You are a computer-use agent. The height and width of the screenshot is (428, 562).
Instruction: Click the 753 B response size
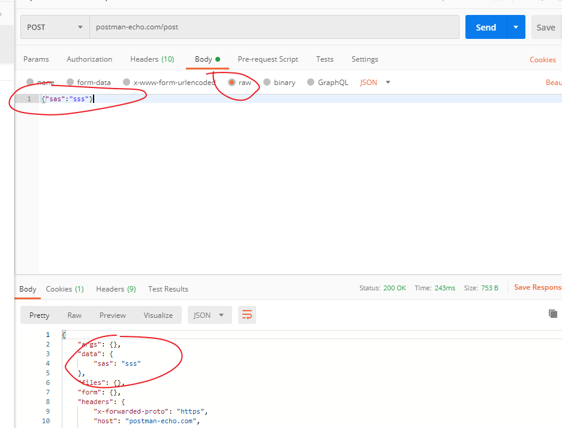[x=489, y=288]
